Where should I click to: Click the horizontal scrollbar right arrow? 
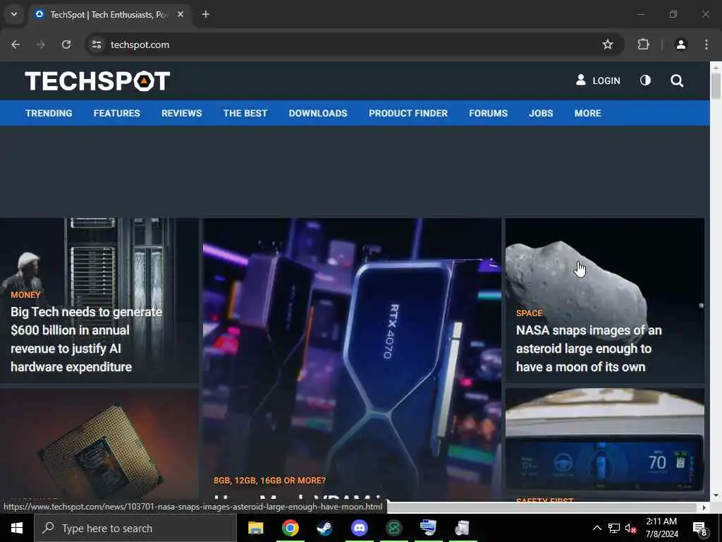coord(704,507)
